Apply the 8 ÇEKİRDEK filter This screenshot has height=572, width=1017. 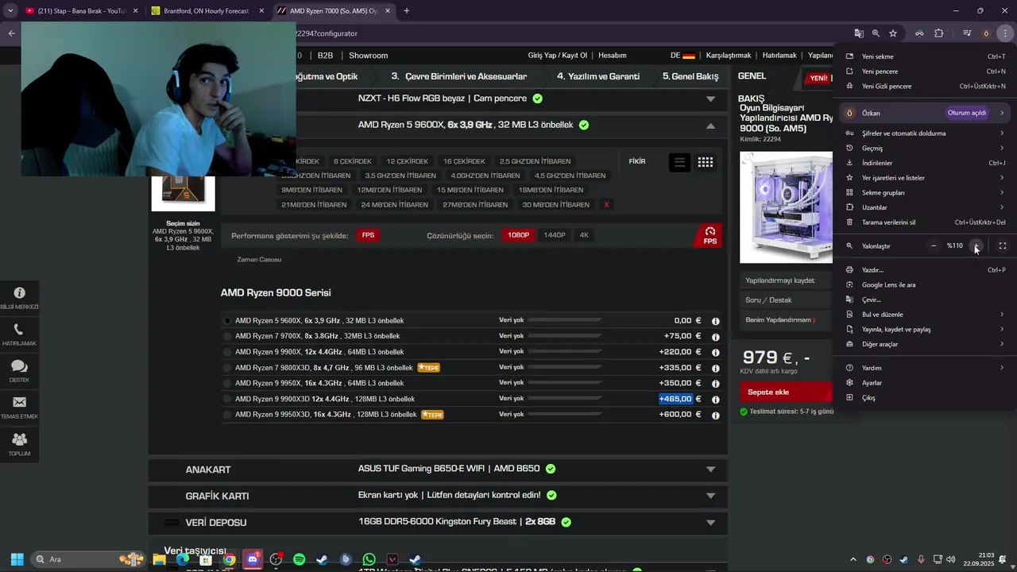click(x=353, y=162)
